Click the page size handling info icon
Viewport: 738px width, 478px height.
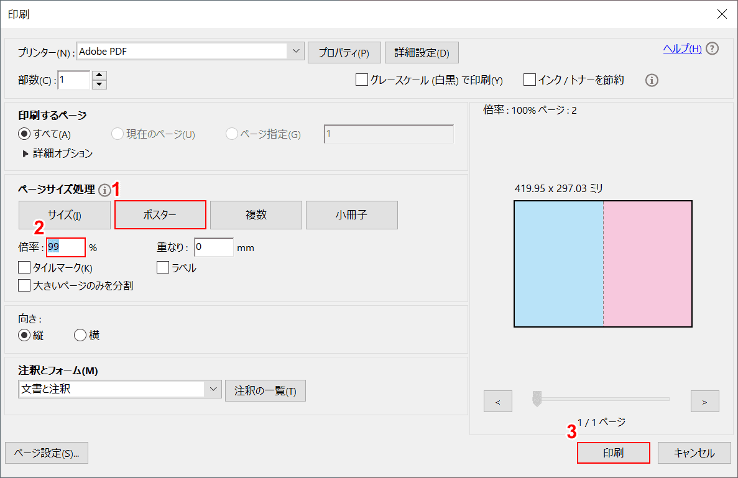(x=104, y=190)
